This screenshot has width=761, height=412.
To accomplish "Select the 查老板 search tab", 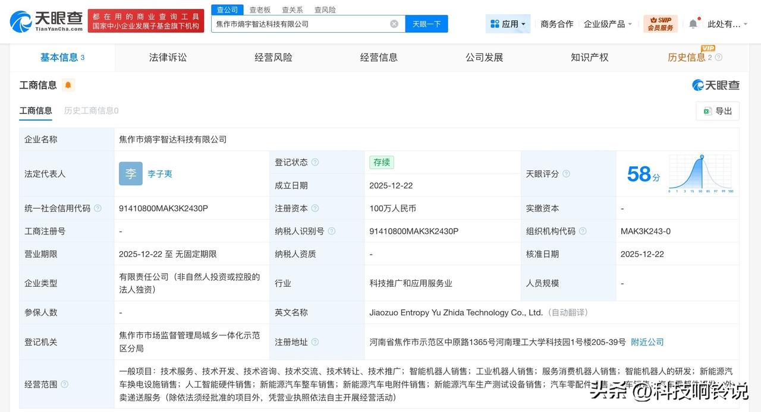I will (x=260, y=9).
